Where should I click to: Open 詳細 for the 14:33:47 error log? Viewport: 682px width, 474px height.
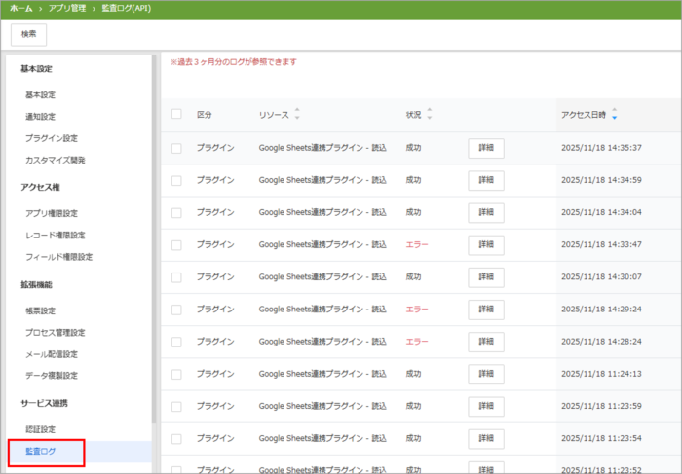486,244
